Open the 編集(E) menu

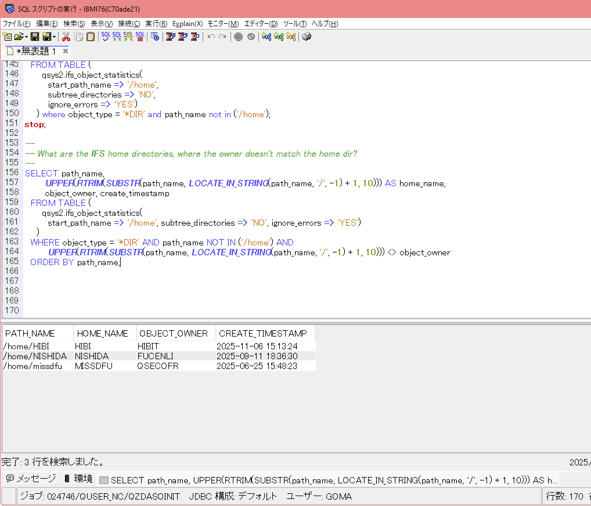pyautogui.click(x=47, y=24)
